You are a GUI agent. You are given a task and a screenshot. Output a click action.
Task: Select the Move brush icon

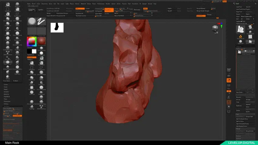pyautogui.click(x=17, y=62)
